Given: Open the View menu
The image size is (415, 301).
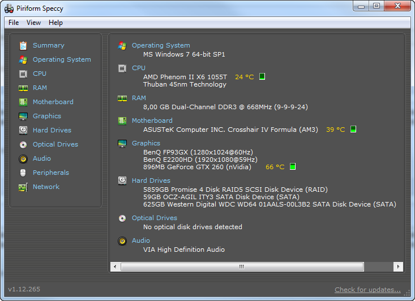Looking at the screenshot, I should pos(33,23).
